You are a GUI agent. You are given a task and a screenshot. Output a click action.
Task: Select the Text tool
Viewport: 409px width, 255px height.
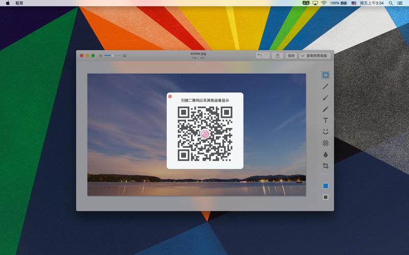coord(325,120)
